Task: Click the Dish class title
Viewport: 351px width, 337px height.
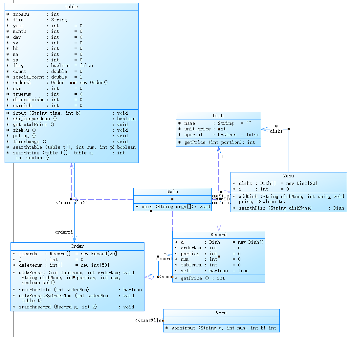Action: click(x=218, y=116)
